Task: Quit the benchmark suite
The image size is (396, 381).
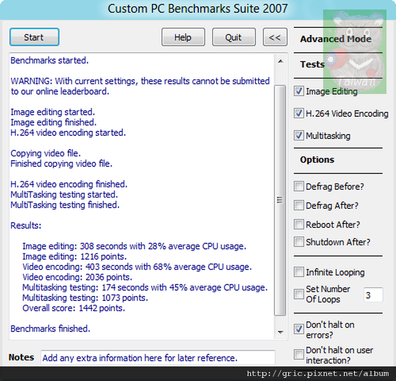Action: click(234, 37)
